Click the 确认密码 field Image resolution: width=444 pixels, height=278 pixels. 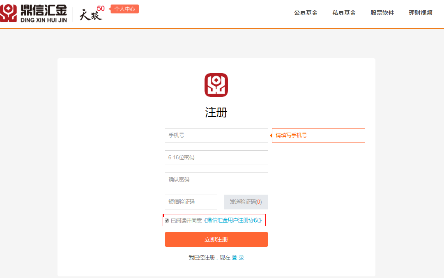(x=216, y=180)
